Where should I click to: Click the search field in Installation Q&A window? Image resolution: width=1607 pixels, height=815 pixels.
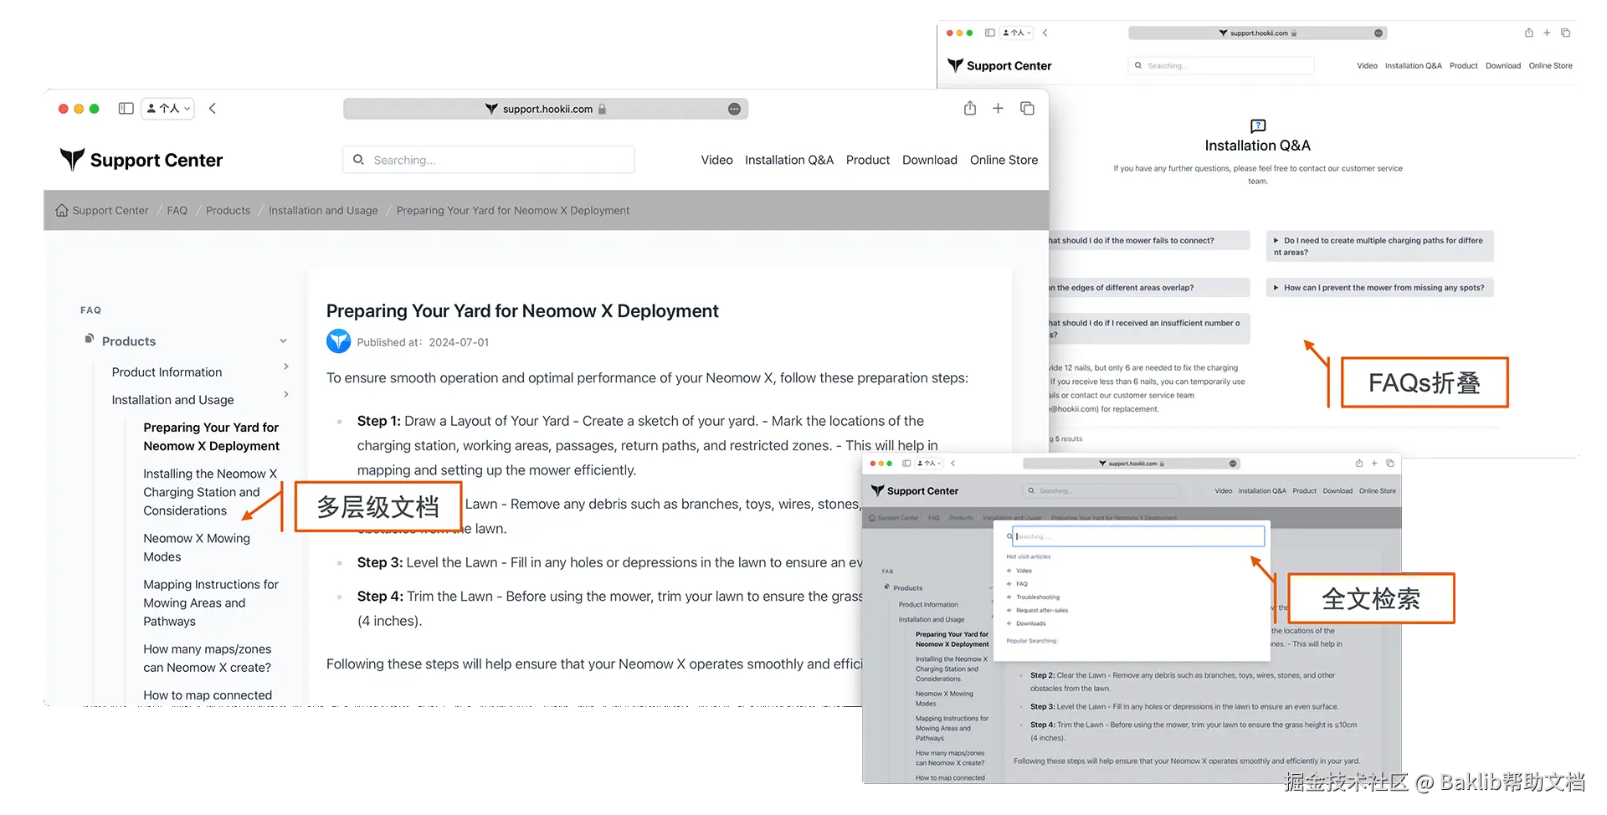[x=1221, y=65]
